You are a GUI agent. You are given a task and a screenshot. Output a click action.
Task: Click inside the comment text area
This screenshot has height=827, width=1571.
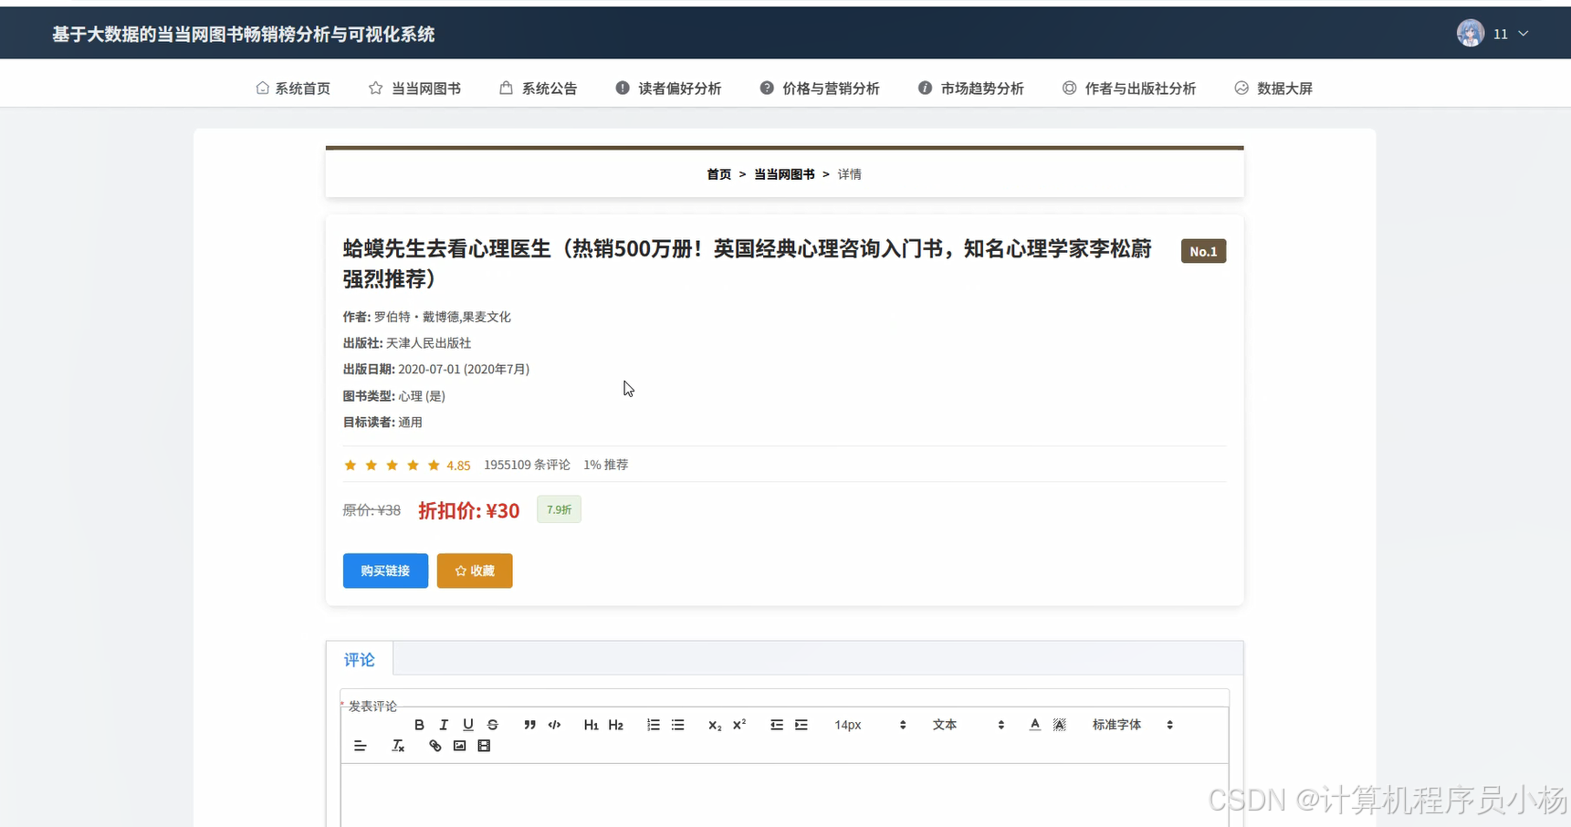[785, 795]
